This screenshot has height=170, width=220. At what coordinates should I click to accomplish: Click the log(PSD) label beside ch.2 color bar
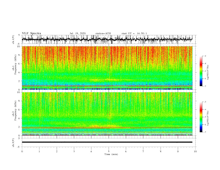[208, 118]
